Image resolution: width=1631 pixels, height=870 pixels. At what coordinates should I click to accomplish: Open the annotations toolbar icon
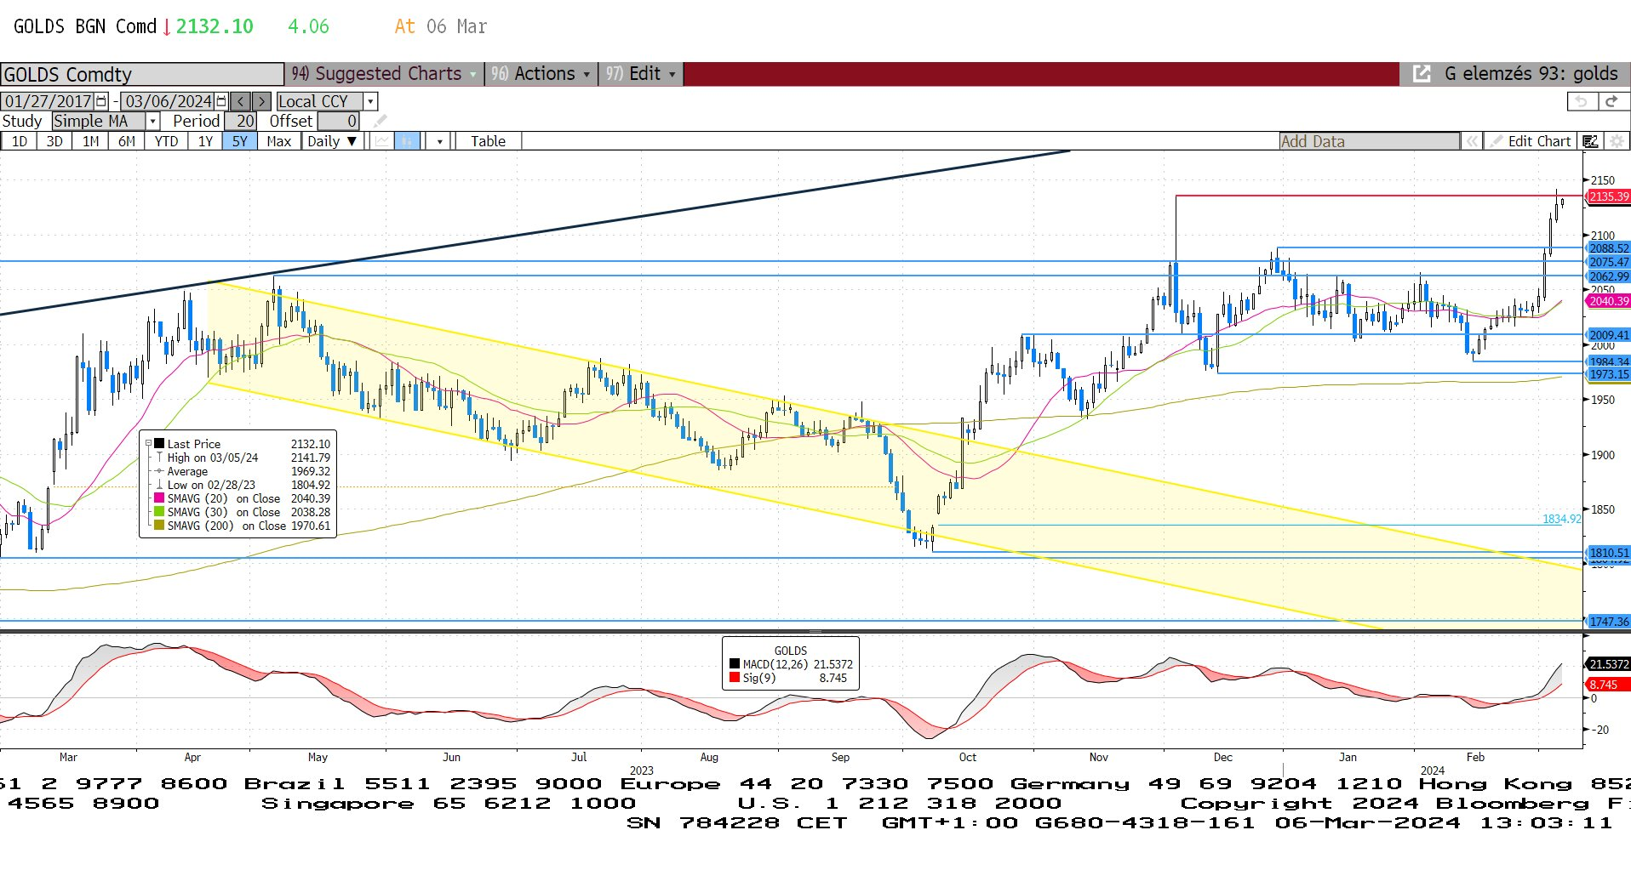1590,141
